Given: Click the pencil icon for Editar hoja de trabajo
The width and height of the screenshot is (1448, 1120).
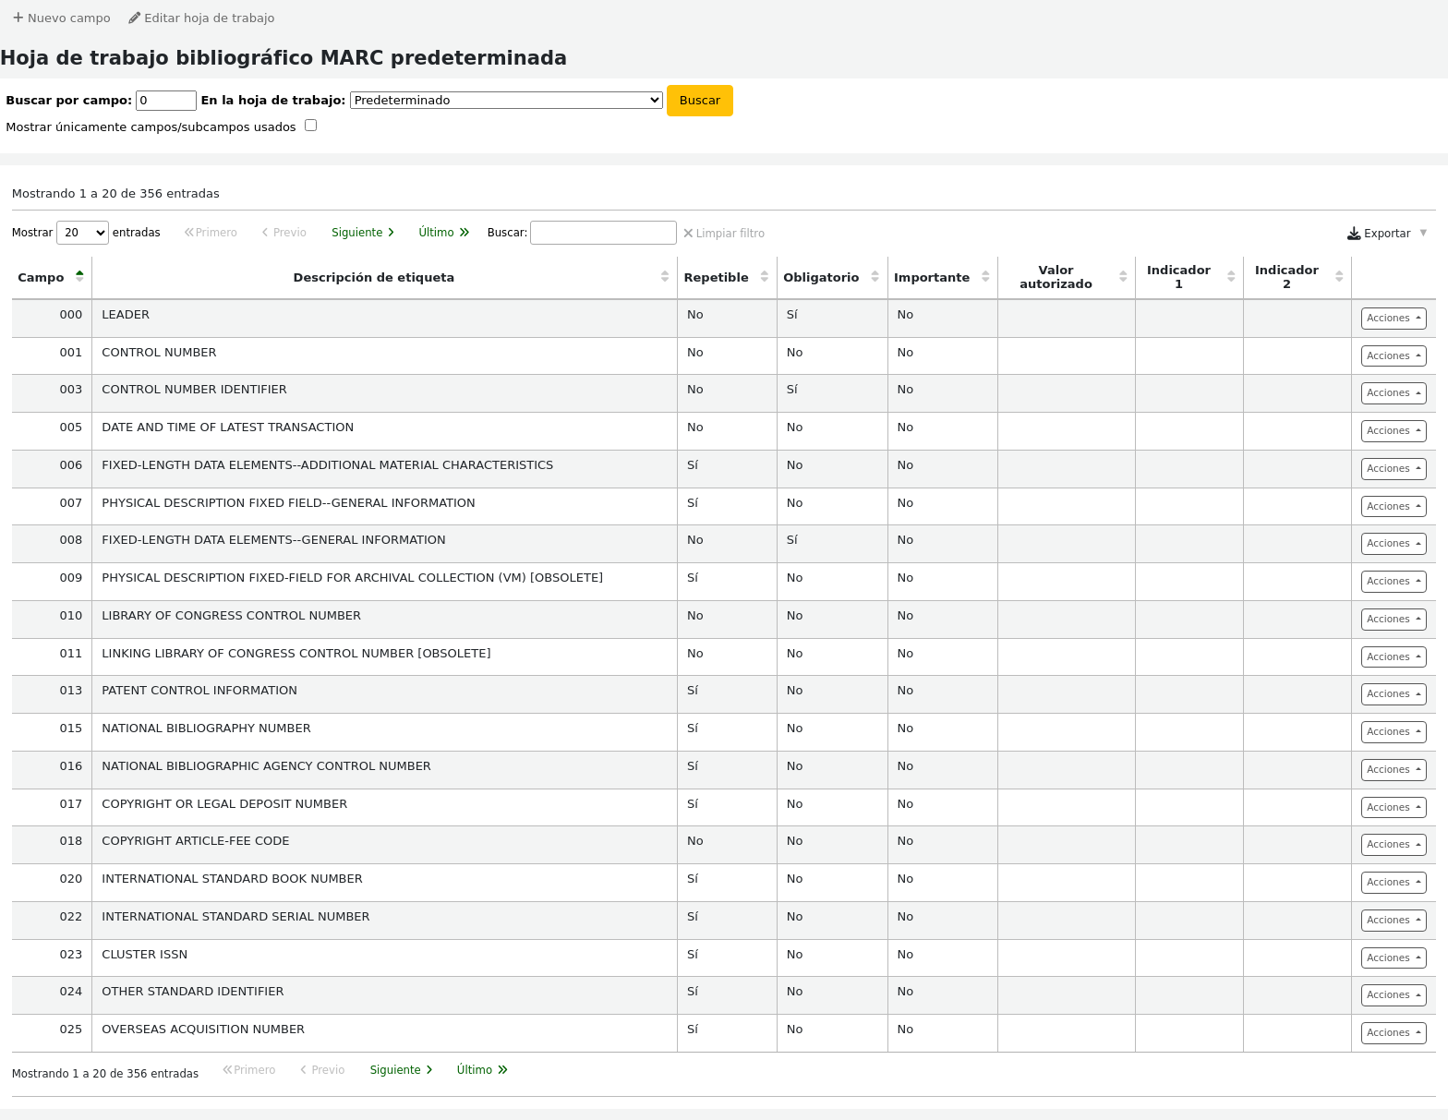Looking at the screenshot, I should (135, 18).
